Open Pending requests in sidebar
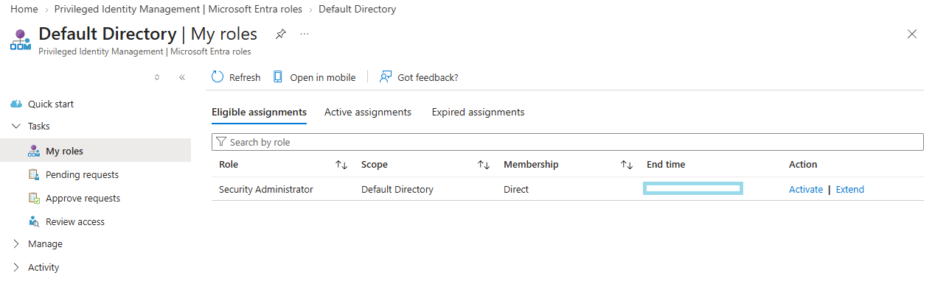932x292 pixels. pyautogui.click(x=82, y=174)
